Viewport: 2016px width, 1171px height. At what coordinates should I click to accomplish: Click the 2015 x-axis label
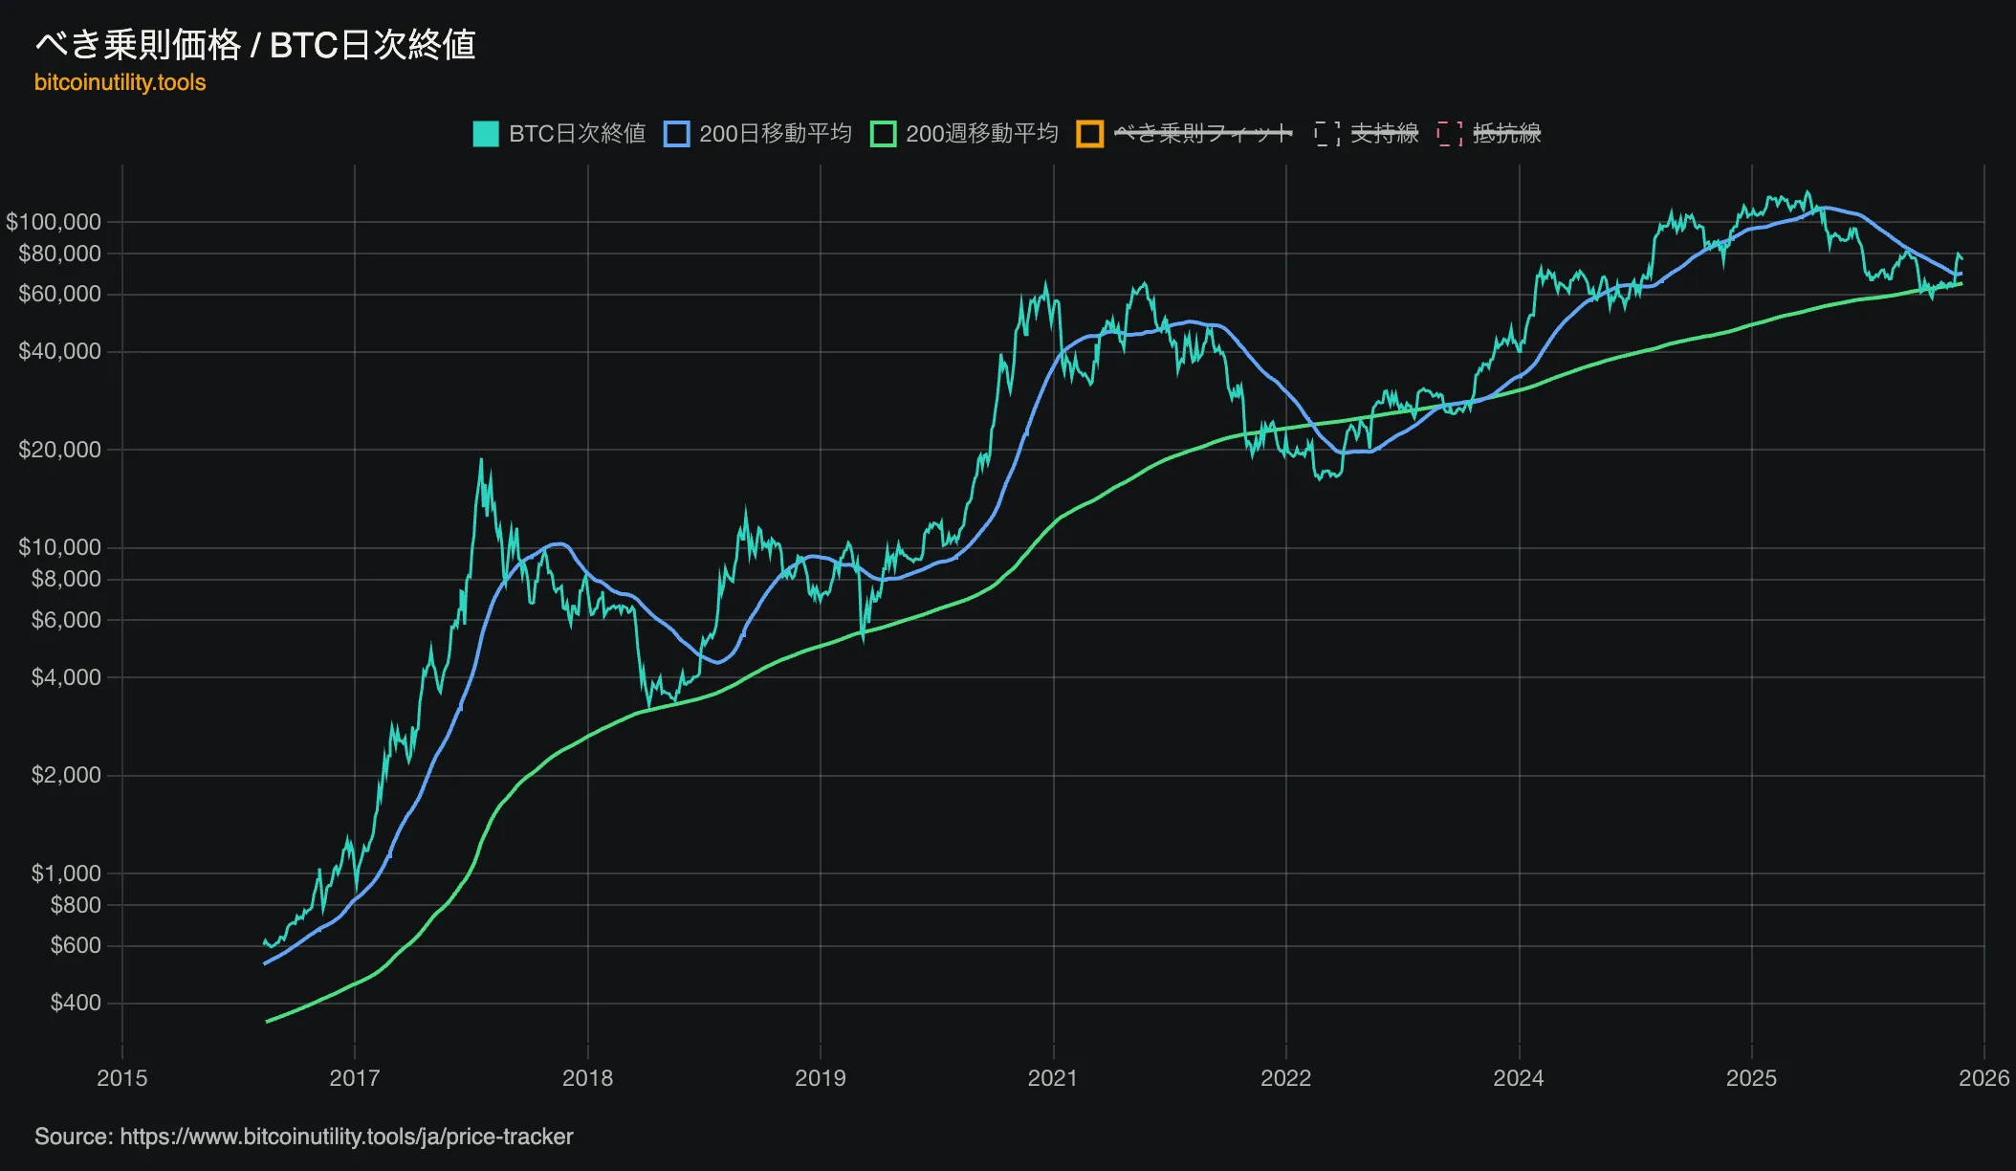click(122, 1078)
